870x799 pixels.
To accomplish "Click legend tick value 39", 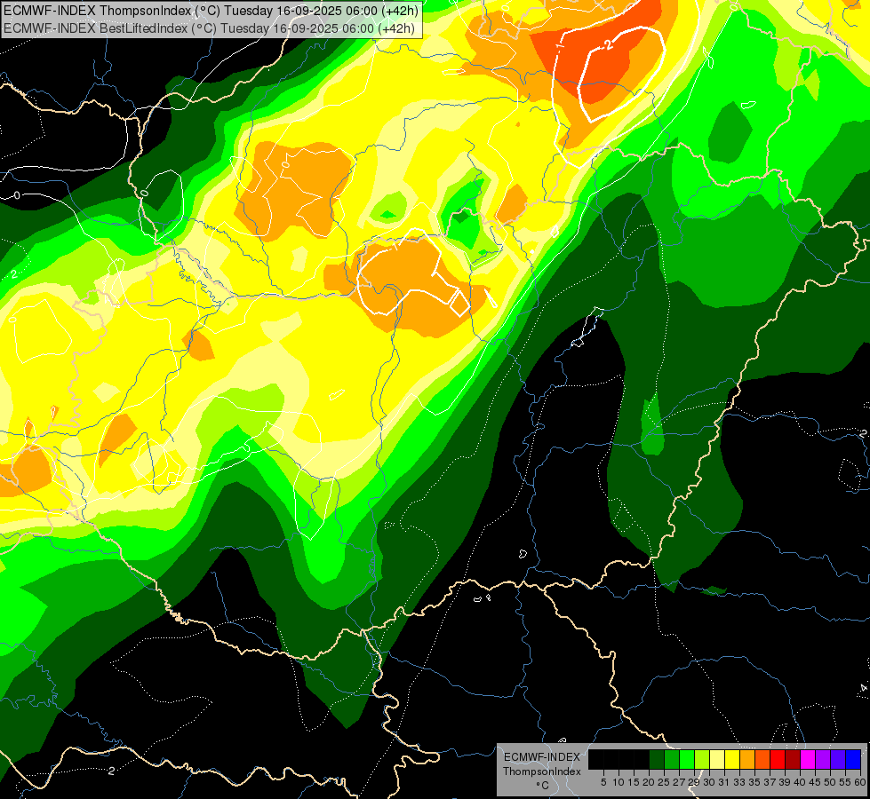I will point(785,782).
